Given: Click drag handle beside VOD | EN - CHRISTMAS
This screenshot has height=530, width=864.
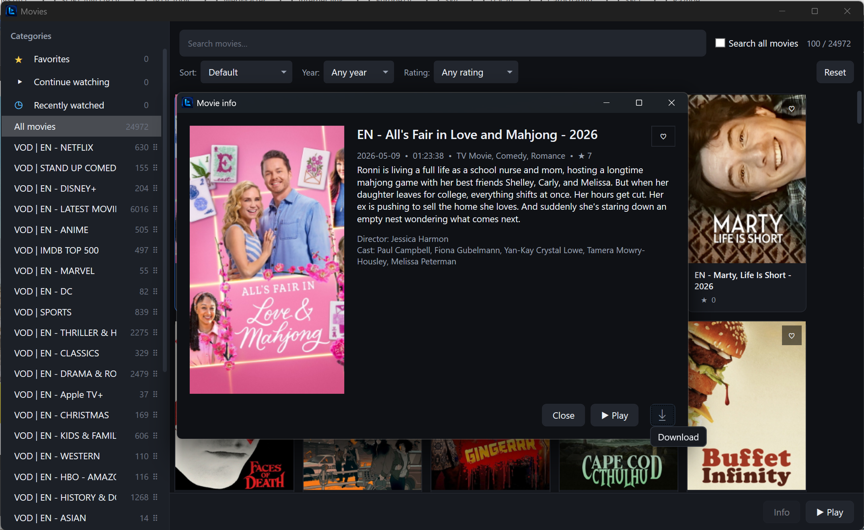Looking at the screenshot, I should pyautogui.click(x=155, y=415).
